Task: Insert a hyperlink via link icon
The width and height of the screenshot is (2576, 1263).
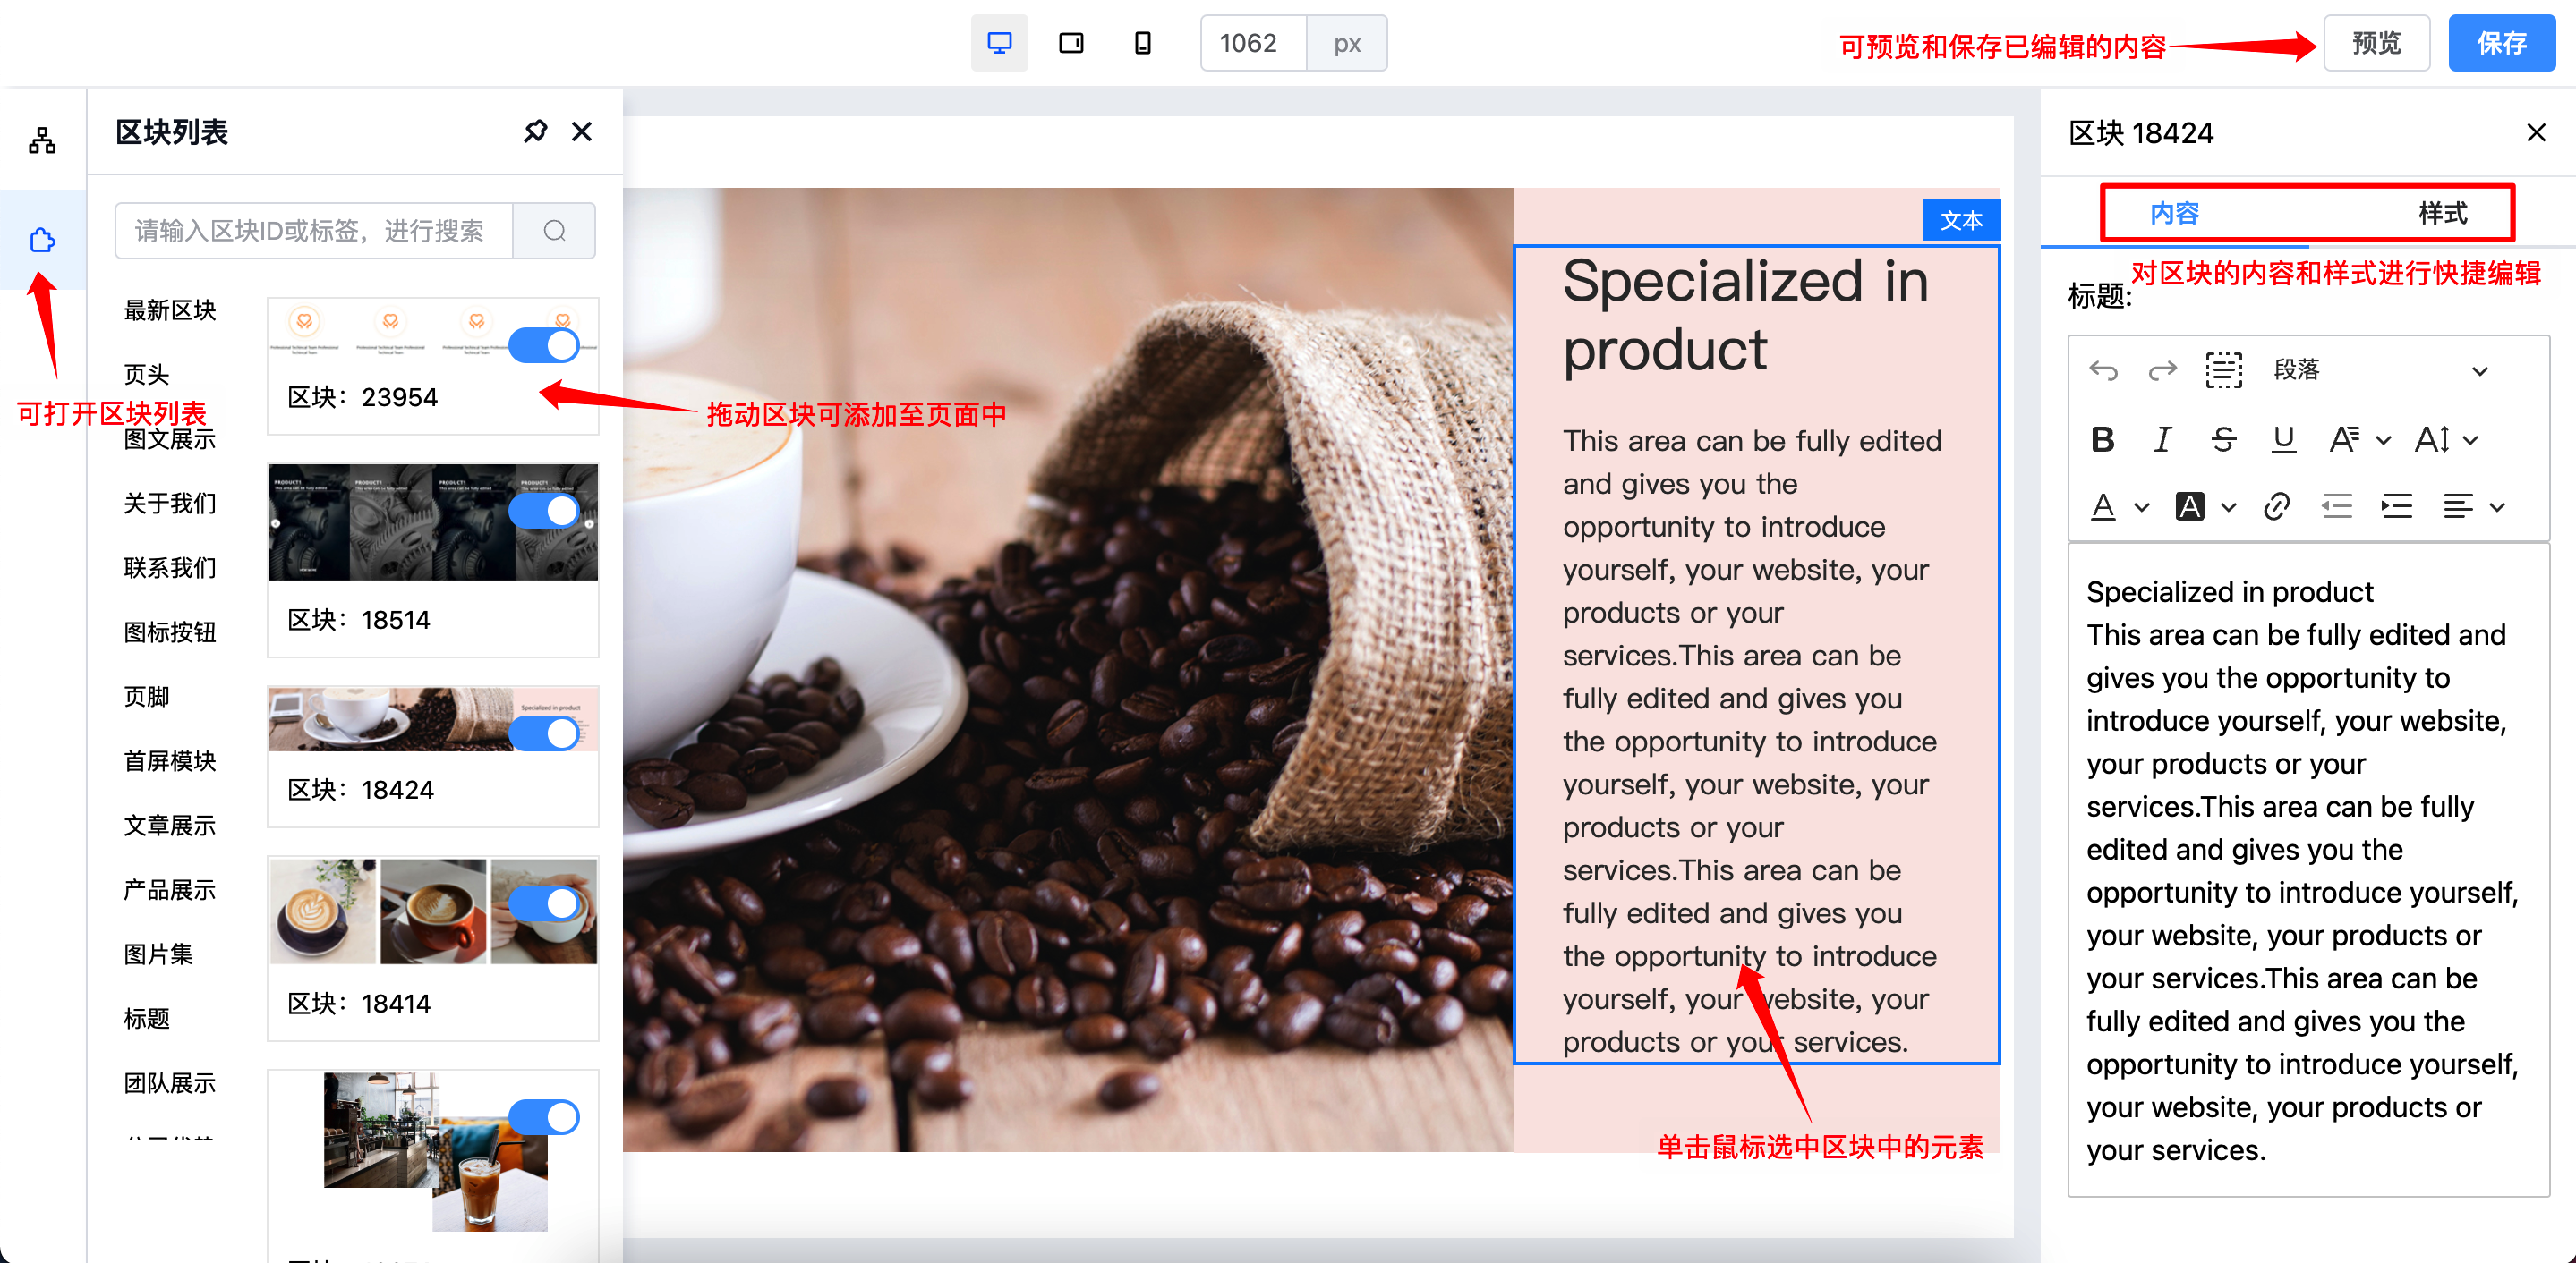Action: 2277,506
